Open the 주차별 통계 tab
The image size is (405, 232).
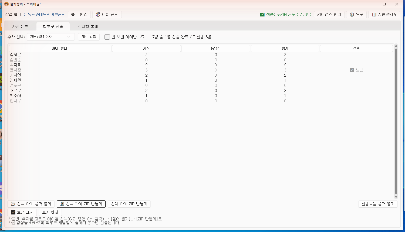[x=88, y=26]
